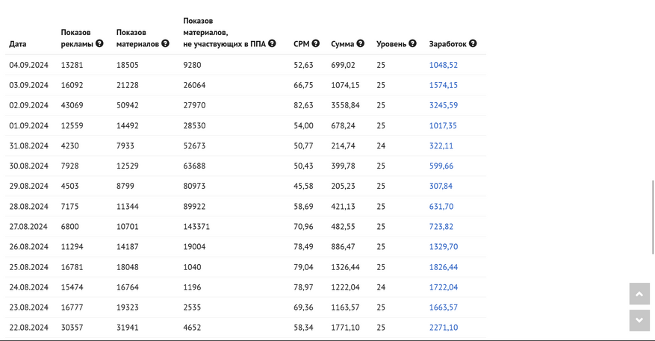Open earnings link 1329,70
The image size is (655, 341).
[x=443, y=246]
